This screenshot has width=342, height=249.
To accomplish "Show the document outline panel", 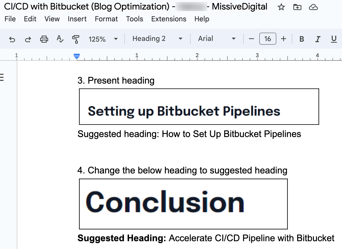I will 2,77.
